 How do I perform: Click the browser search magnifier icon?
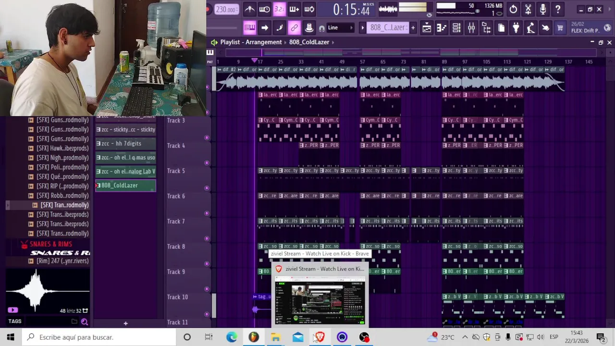84,322
